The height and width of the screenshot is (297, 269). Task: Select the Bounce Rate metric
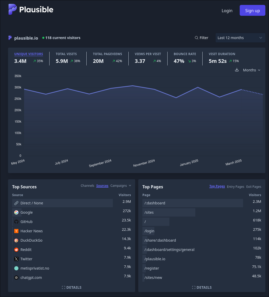(185, 58)
